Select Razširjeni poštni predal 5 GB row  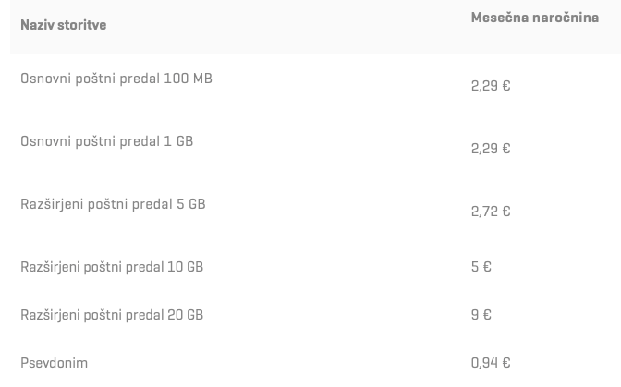pyautogui.click(x=316, y=212)
